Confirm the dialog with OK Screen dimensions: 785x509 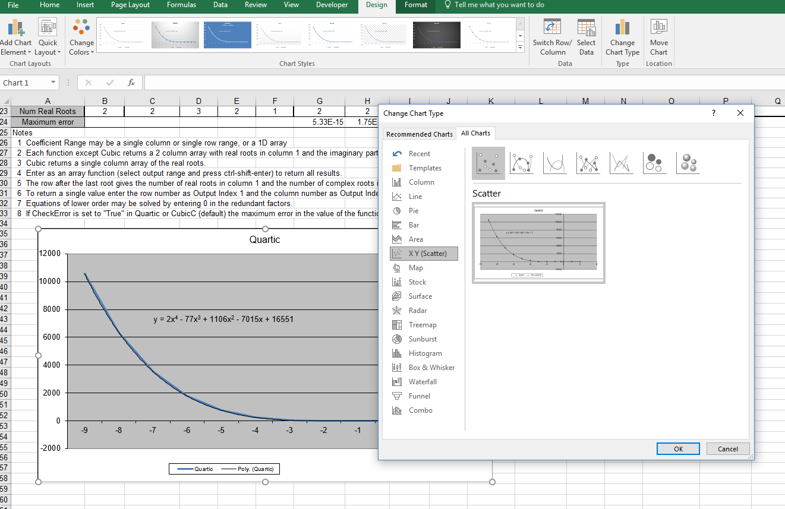[x=678, y=449]
